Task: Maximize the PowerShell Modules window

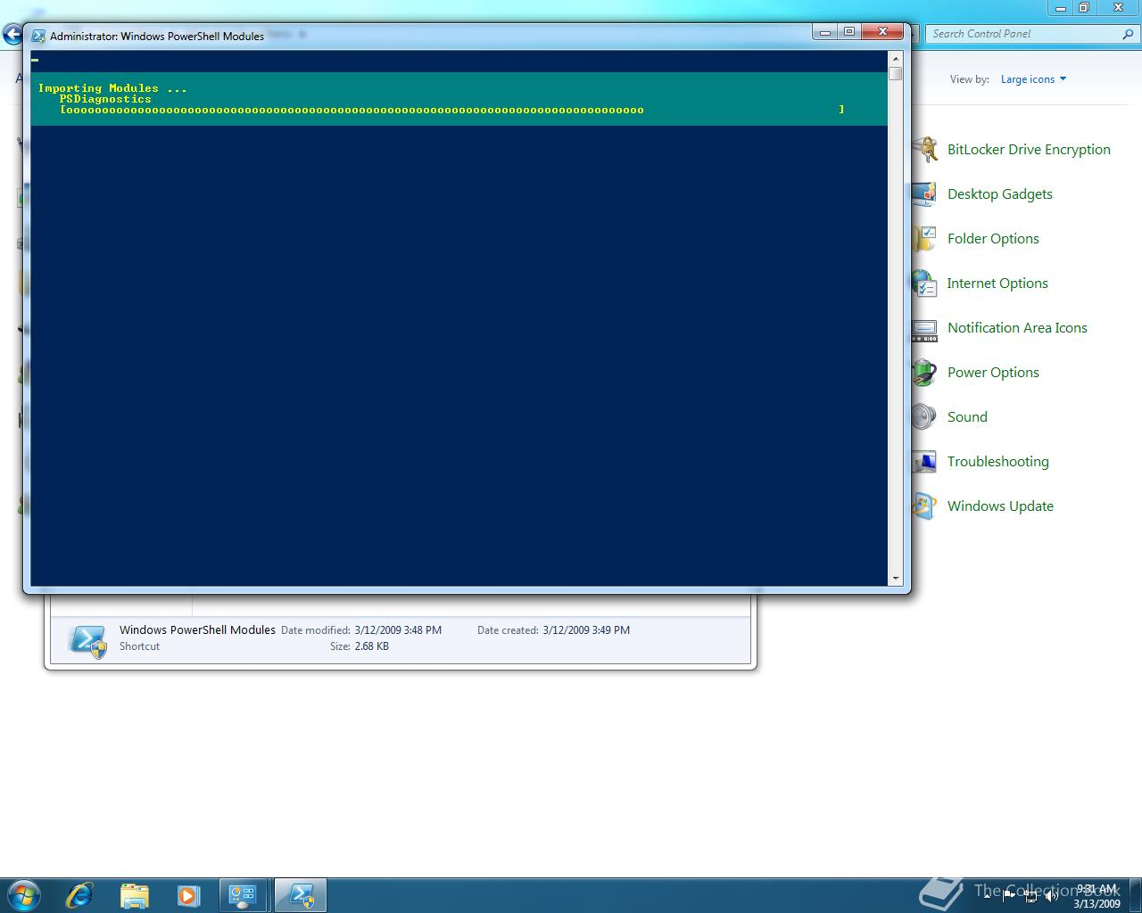Action: coord(849,32)
